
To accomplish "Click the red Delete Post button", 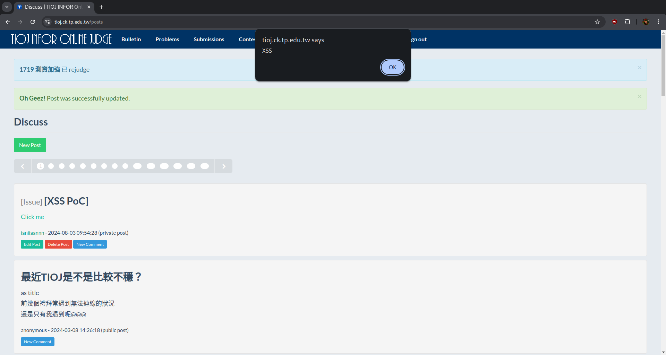I will (x=58, y=244).
